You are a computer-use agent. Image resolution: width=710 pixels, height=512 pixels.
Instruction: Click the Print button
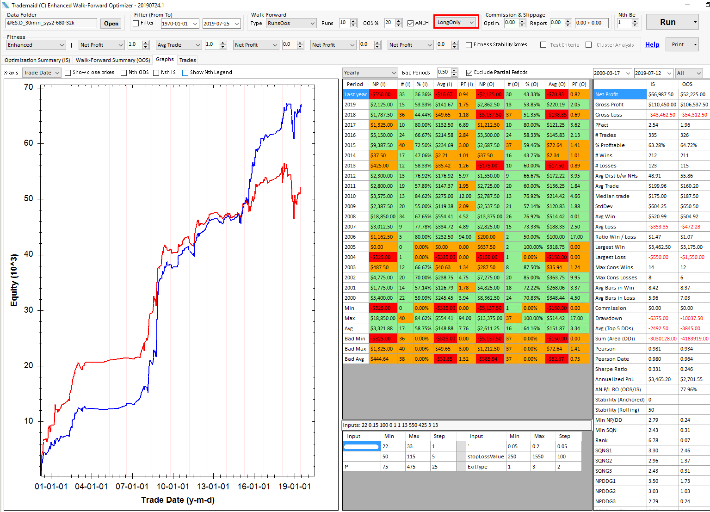coord(678,45)
